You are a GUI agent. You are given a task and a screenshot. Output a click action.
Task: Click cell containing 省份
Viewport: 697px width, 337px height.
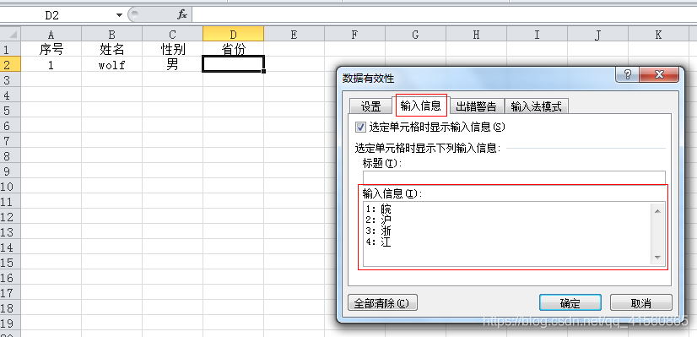233,50
